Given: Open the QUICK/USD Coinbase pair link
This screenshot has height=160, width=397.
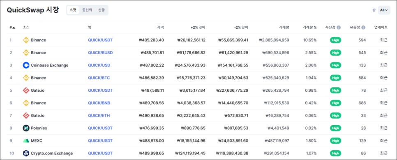Looking at the screenshot, I should pos(99,65).
